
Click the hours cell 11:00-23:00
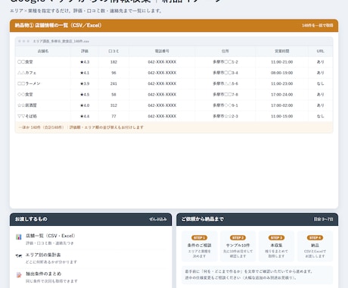(x=282, y=83)
